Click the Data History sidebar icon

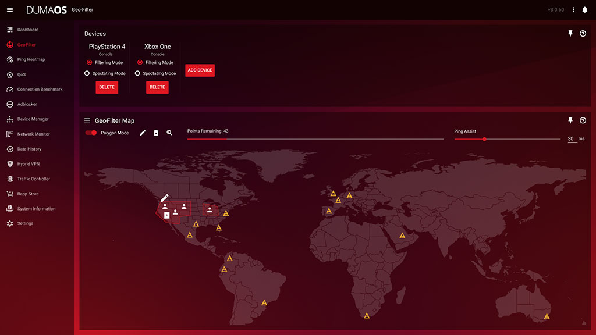10,149
